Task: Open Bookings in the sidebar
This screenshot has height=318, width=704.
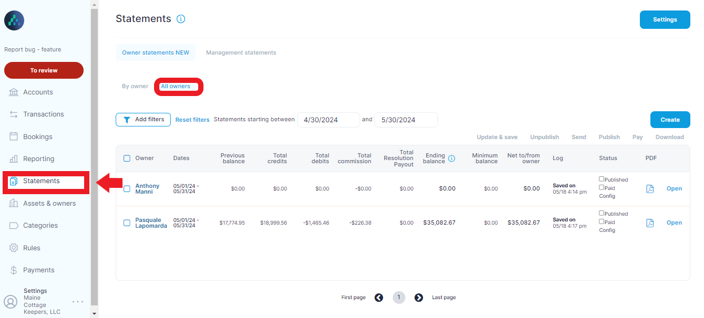Action: (38, 136)
